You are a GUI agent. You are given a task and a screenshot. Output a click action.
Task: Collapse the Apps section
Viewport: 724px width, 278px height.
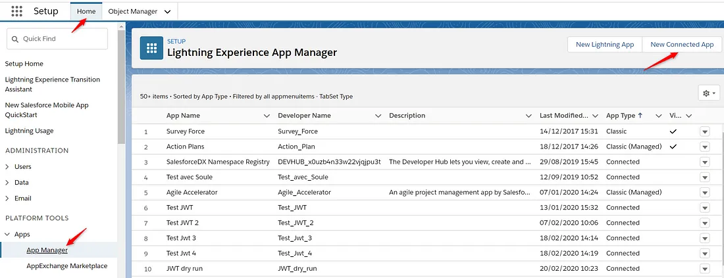7,235
